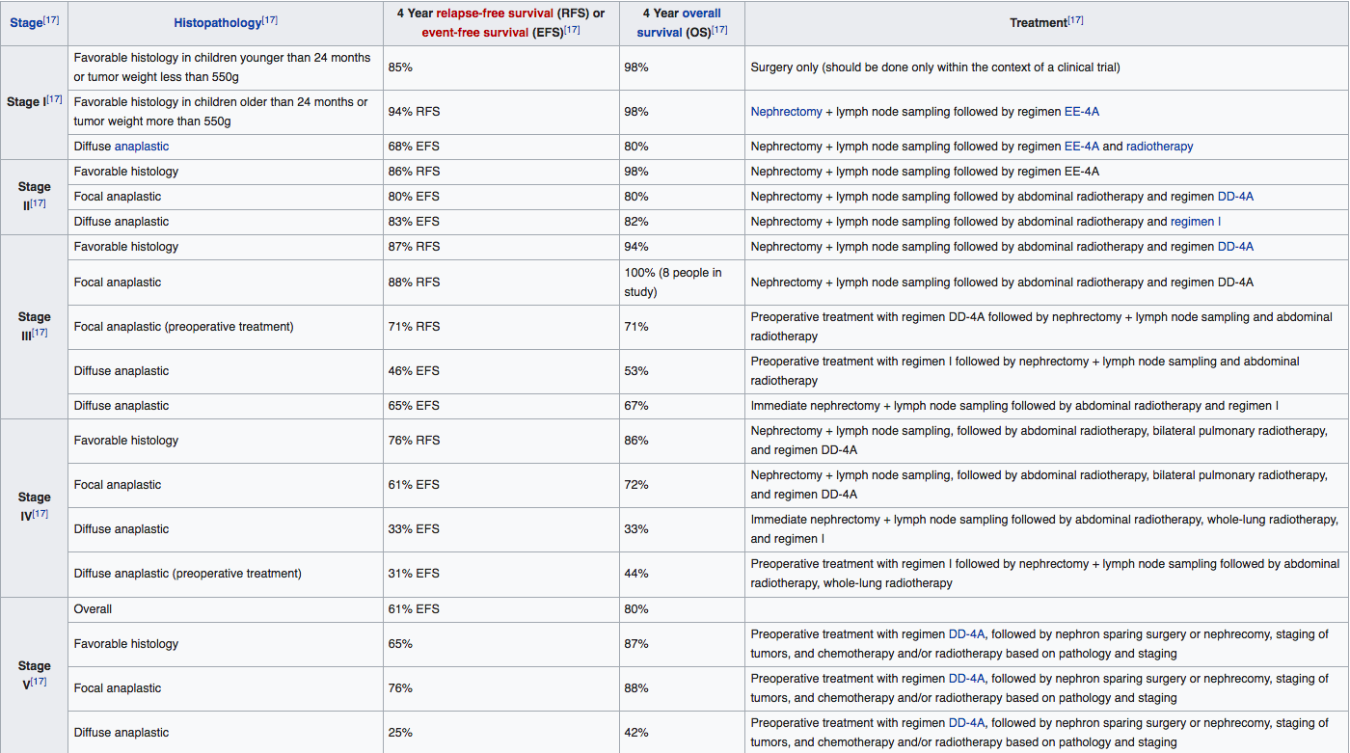This screenshot has width=1350, height=753.
Task: Click citation [17] next to Stage I
Action: (x=55, y=98)
